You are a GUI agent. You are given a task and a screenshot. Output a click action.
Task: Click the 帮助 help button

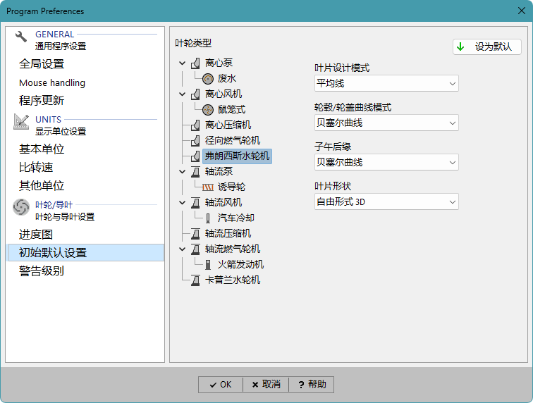[x=311, y=385]
